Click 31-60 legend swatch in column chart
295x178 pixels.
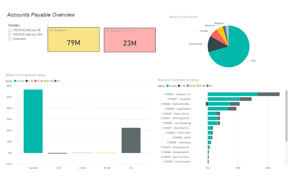(x=35, y=81)
